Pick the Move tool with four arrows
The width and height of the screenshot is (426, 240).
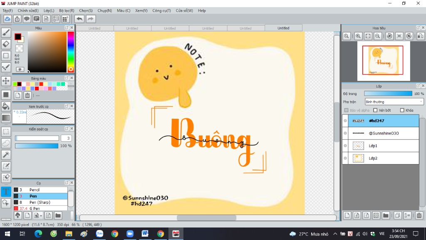pyautogui.click(x=6, y=81)
